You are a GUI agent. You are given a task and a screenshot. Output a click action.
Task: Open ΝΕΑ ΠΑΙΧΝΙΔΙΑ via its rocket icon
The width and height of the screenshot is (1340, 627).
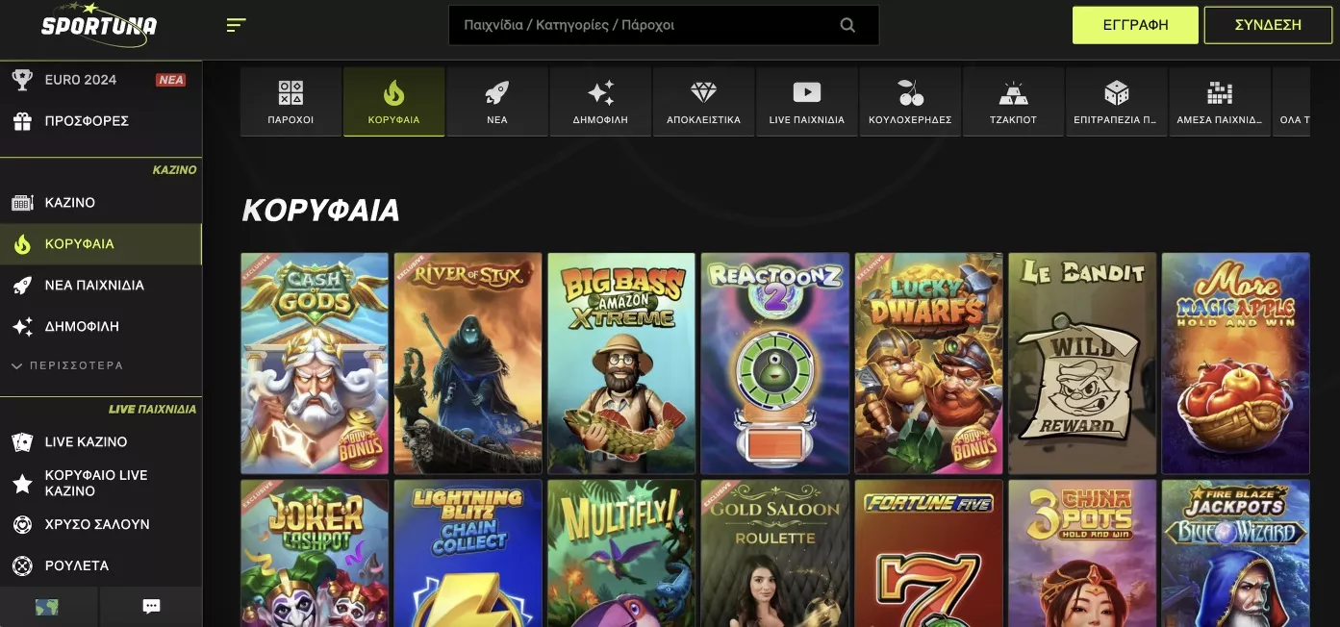click(x=21, y=286)
